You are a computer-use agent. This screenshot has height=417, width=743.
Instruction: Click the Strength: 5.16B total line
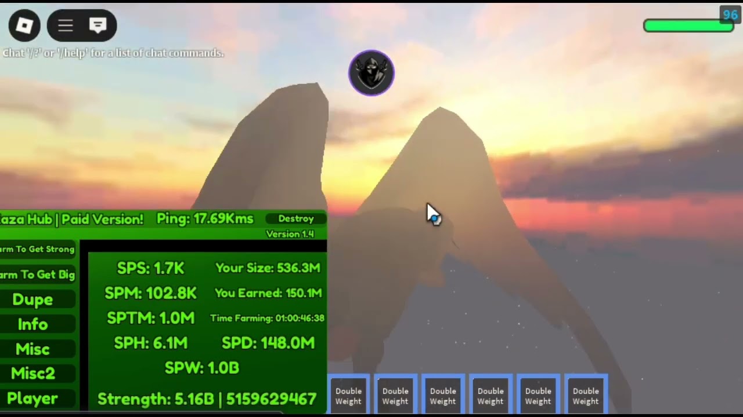click(x=207, y=399)
